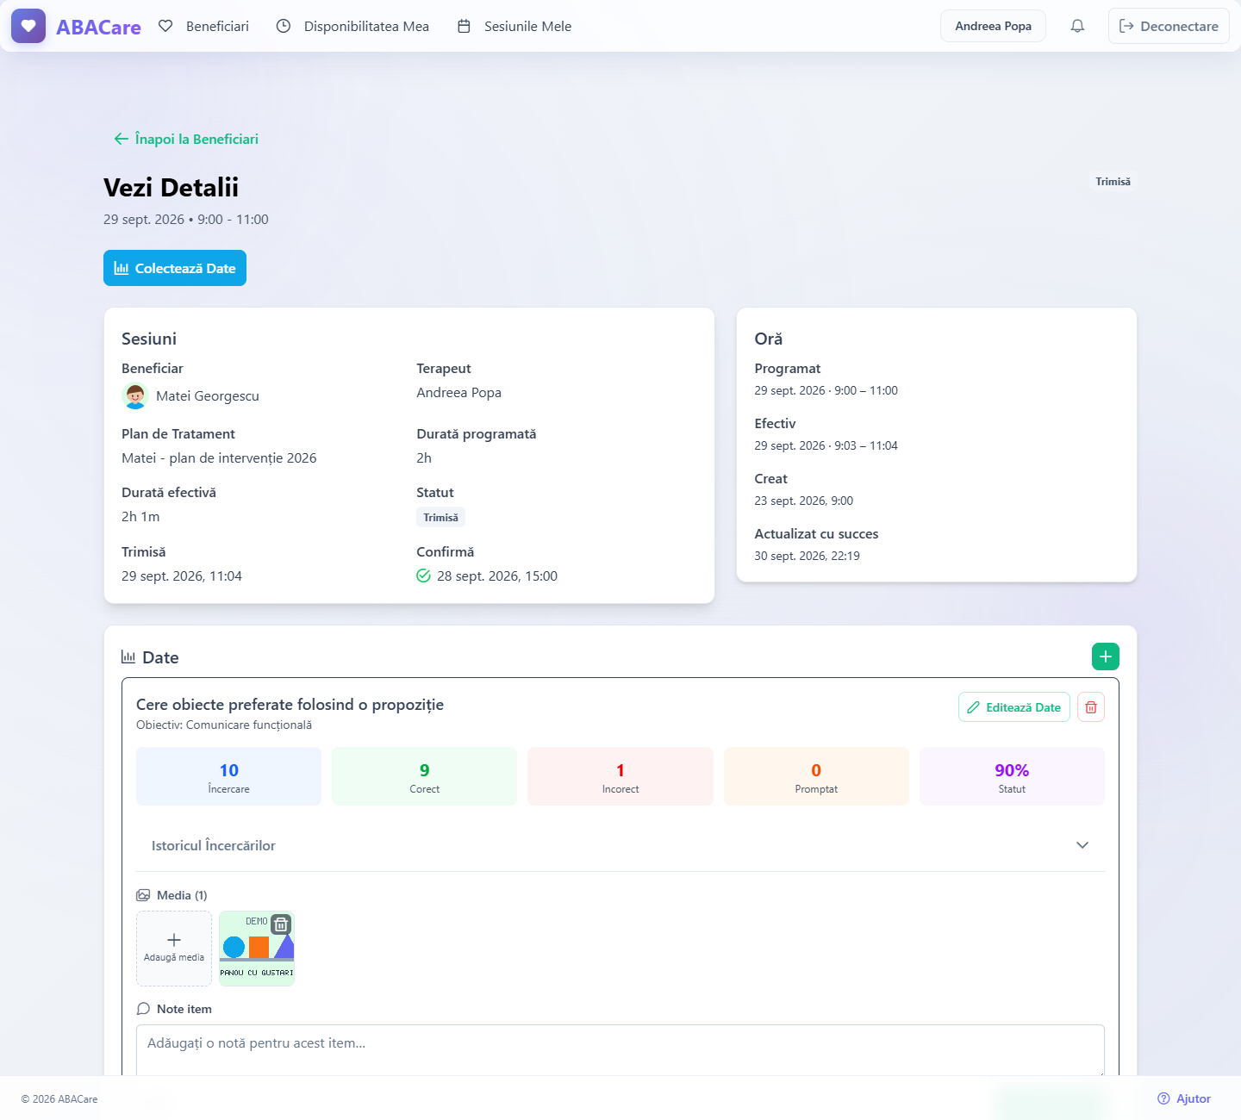This screenshot has width=1241, height=1120.
Task: Remove media via trash icon on thumbnail
Action: 281,924
